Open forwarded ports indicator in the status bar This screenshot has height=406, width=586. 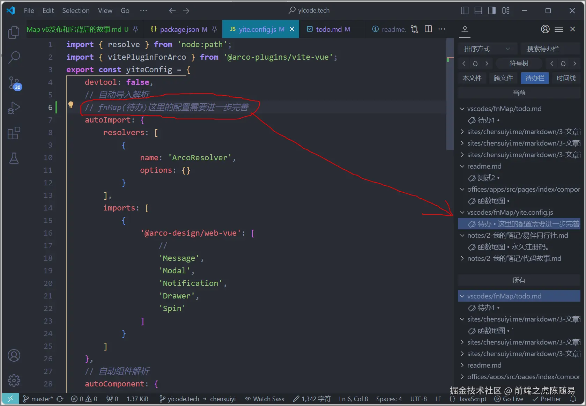pyautogui.click(x=112, y=399)
